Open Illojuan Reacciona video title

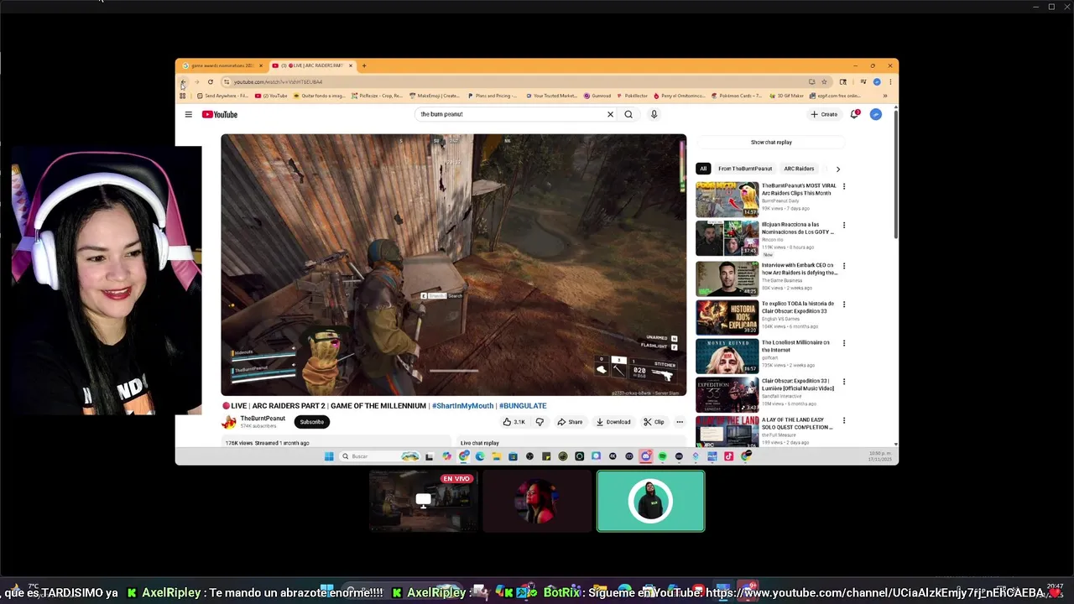pos(798,228)
